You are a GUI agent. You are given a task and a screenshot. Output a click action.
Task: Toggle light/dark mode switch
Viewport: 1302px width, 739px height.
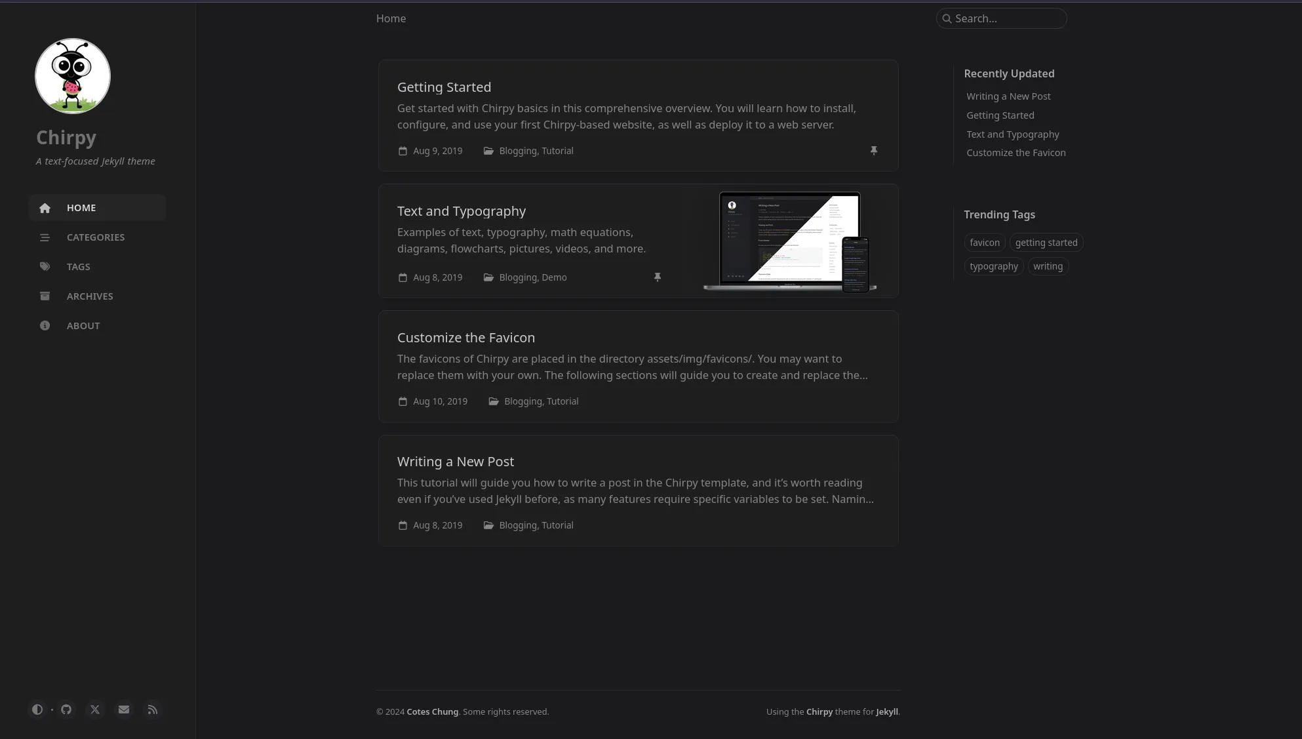click(37, 709)
